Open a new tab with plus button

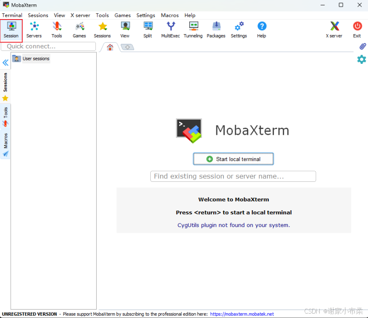pyautogui.click(x=127, y=47)
